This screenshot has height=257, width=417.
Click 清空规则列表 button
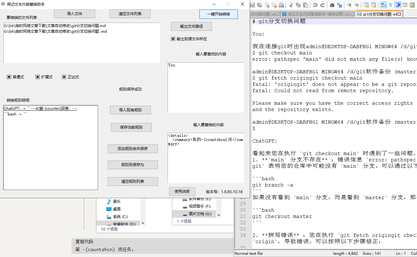(133, 182)
